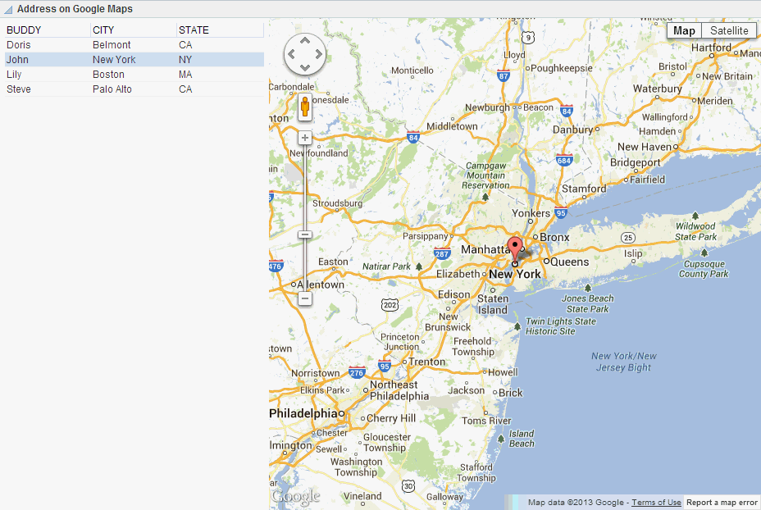Click the Belmont city cell
Image resolution: width=761 pixels, height=510 pixels.
point(112,45)
